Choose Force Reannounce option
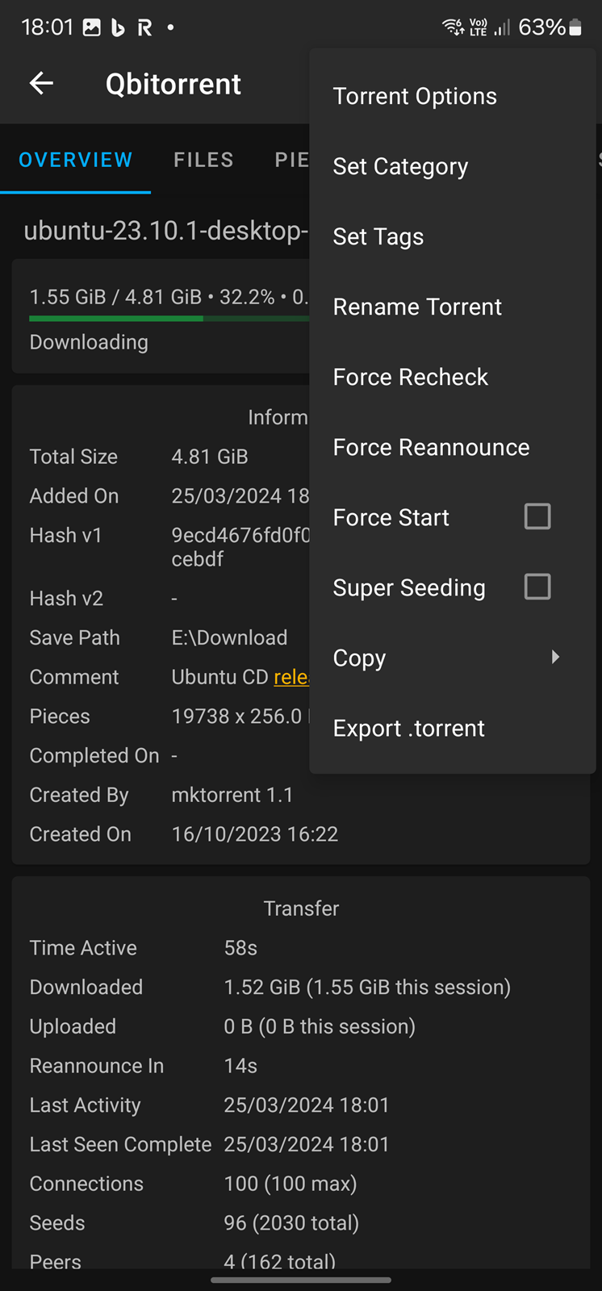 click(x=431, y=447)
